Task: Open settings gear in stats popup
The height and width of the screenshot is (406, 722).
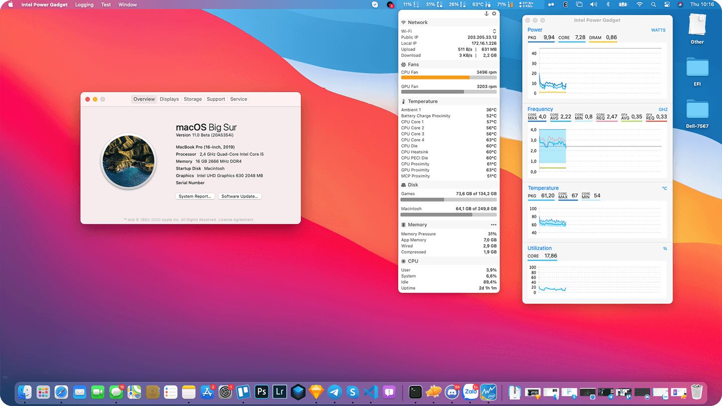Action: click(x=494, y=14)
